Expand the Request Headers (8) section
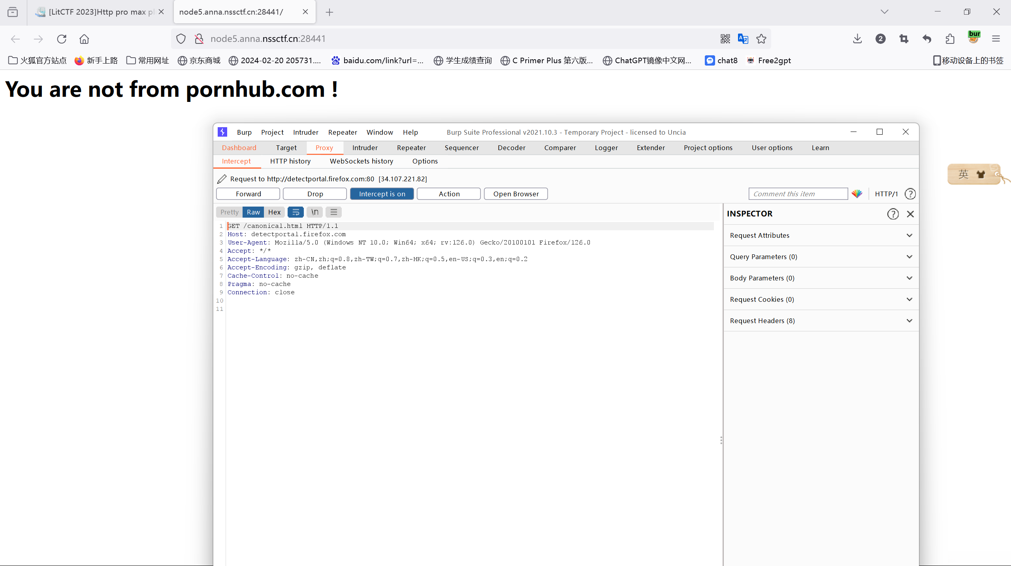1011x566 pixels. pyautogui.click(x=821, y=321)
